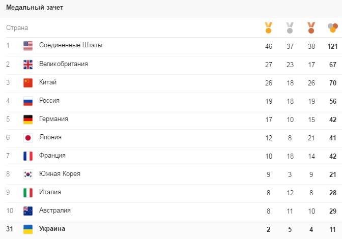Click the gold medal column icon
Image resolution: width=342 pixels, height=239 pixels.
click(x=268, y=27)
